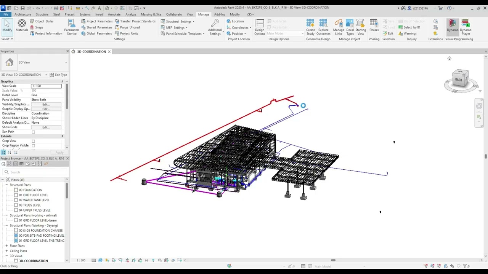This screenshot has width=488, height=274.
Task: Click Edit for Visibility/Graphics
Action: pos(46,104)
